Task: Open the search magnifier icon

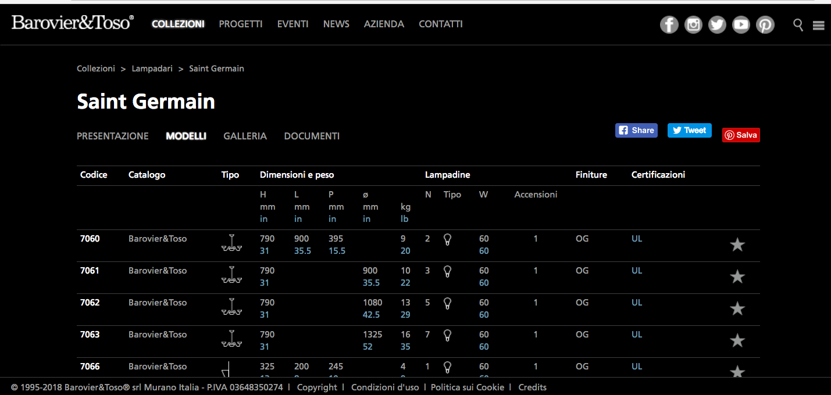Action: (798, 24)
